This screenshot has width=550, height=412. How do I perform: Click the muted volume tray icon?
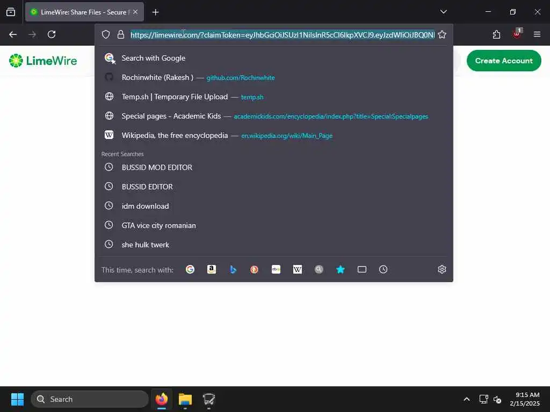click(497, 399)
